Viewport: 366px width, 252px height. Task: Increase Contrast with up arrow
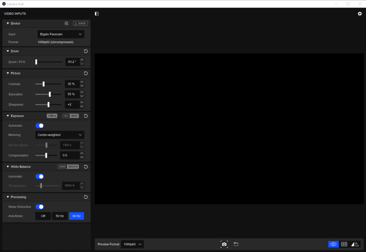pos(82,82)
